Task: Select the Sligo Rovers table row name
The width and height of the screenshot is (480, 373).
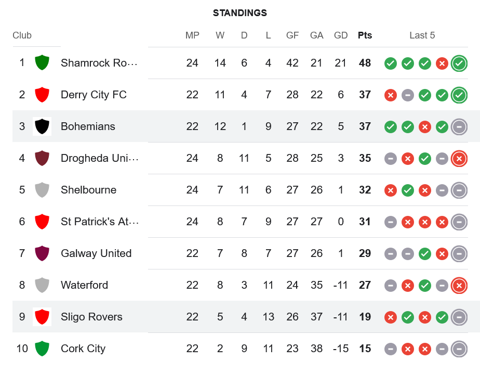Action: point(91,317)
